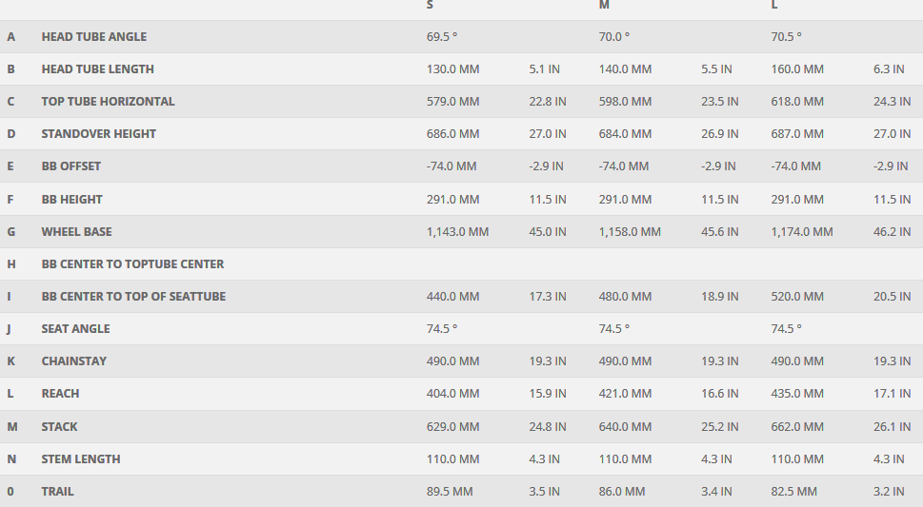
Task: Select the 160.0 MM head tube length value
Action: (797, 69)
